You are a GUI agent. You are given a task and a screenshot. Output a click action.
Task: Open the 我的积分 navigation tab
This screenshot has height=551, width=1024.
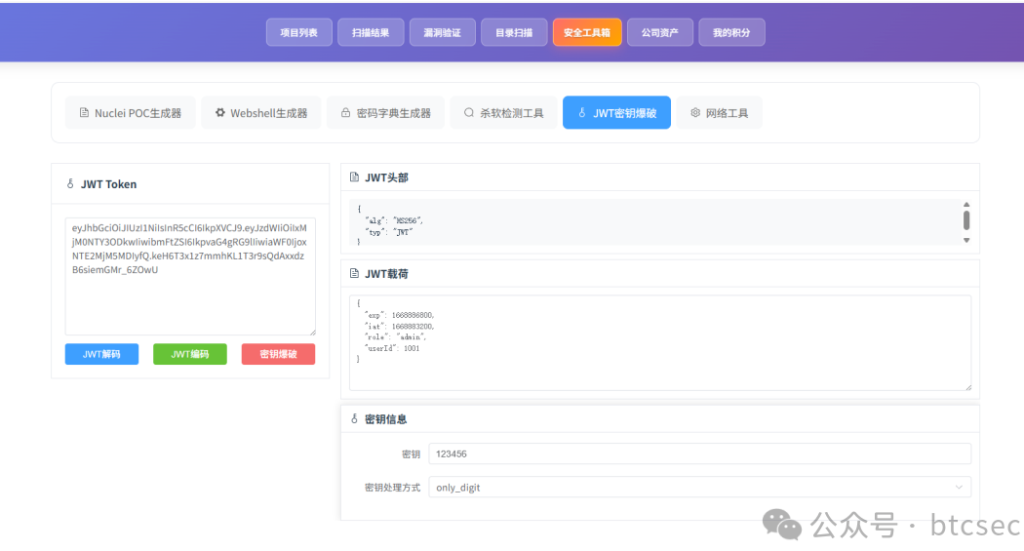point(731,32)
